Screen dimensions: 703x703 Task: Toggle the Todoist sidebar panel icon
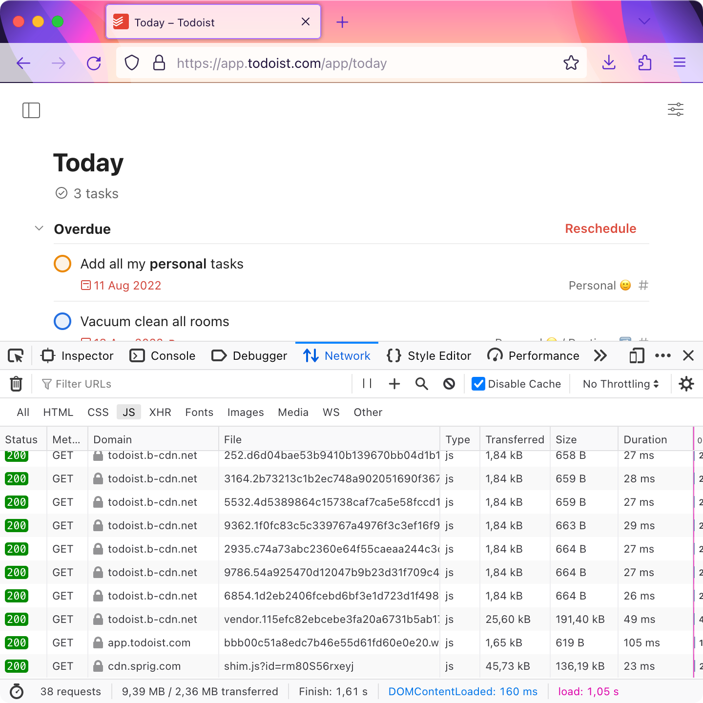[31, 110]
